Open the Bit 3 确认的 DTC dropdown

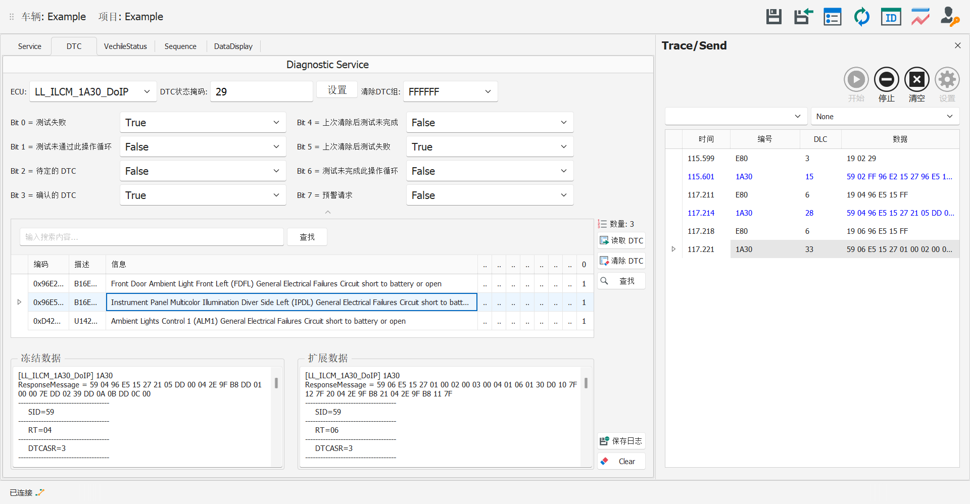[203, 195]
